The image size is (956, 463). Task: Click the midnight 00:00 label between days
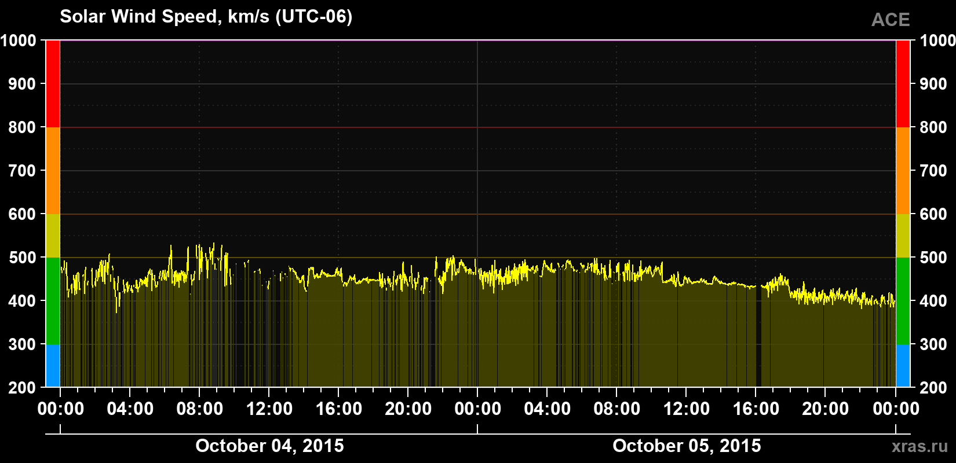pos(478,409)
